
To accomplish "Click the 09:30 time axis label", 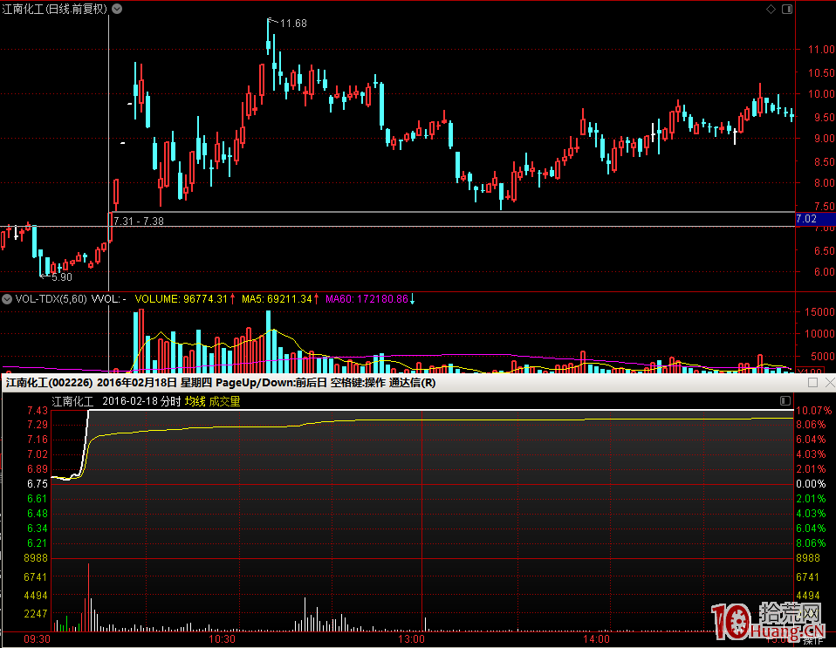I will tap(38, 639).
